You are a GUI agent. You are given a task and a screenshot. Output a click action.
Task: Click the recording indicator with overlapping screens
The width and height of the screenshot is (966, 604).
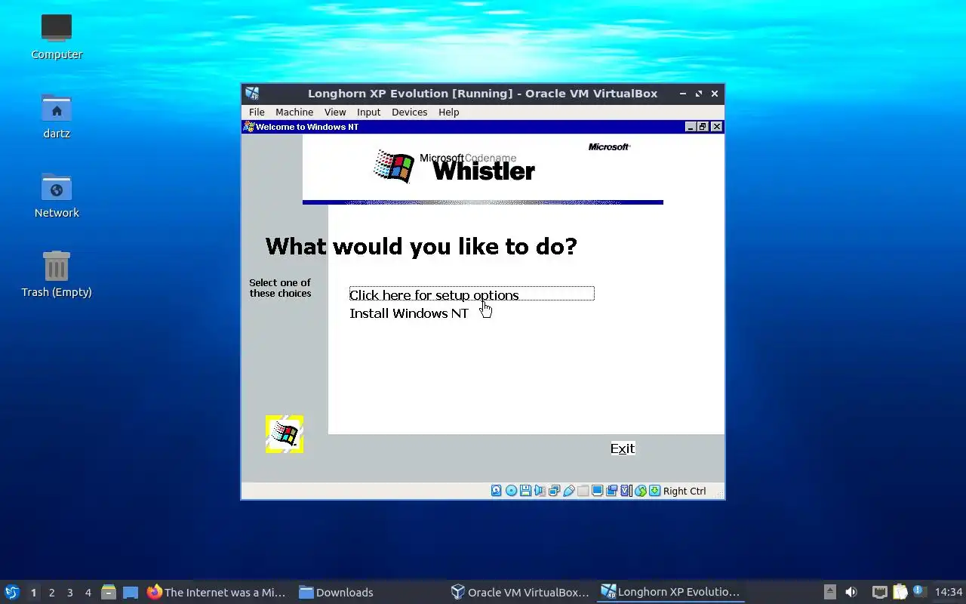click(611, 491)
